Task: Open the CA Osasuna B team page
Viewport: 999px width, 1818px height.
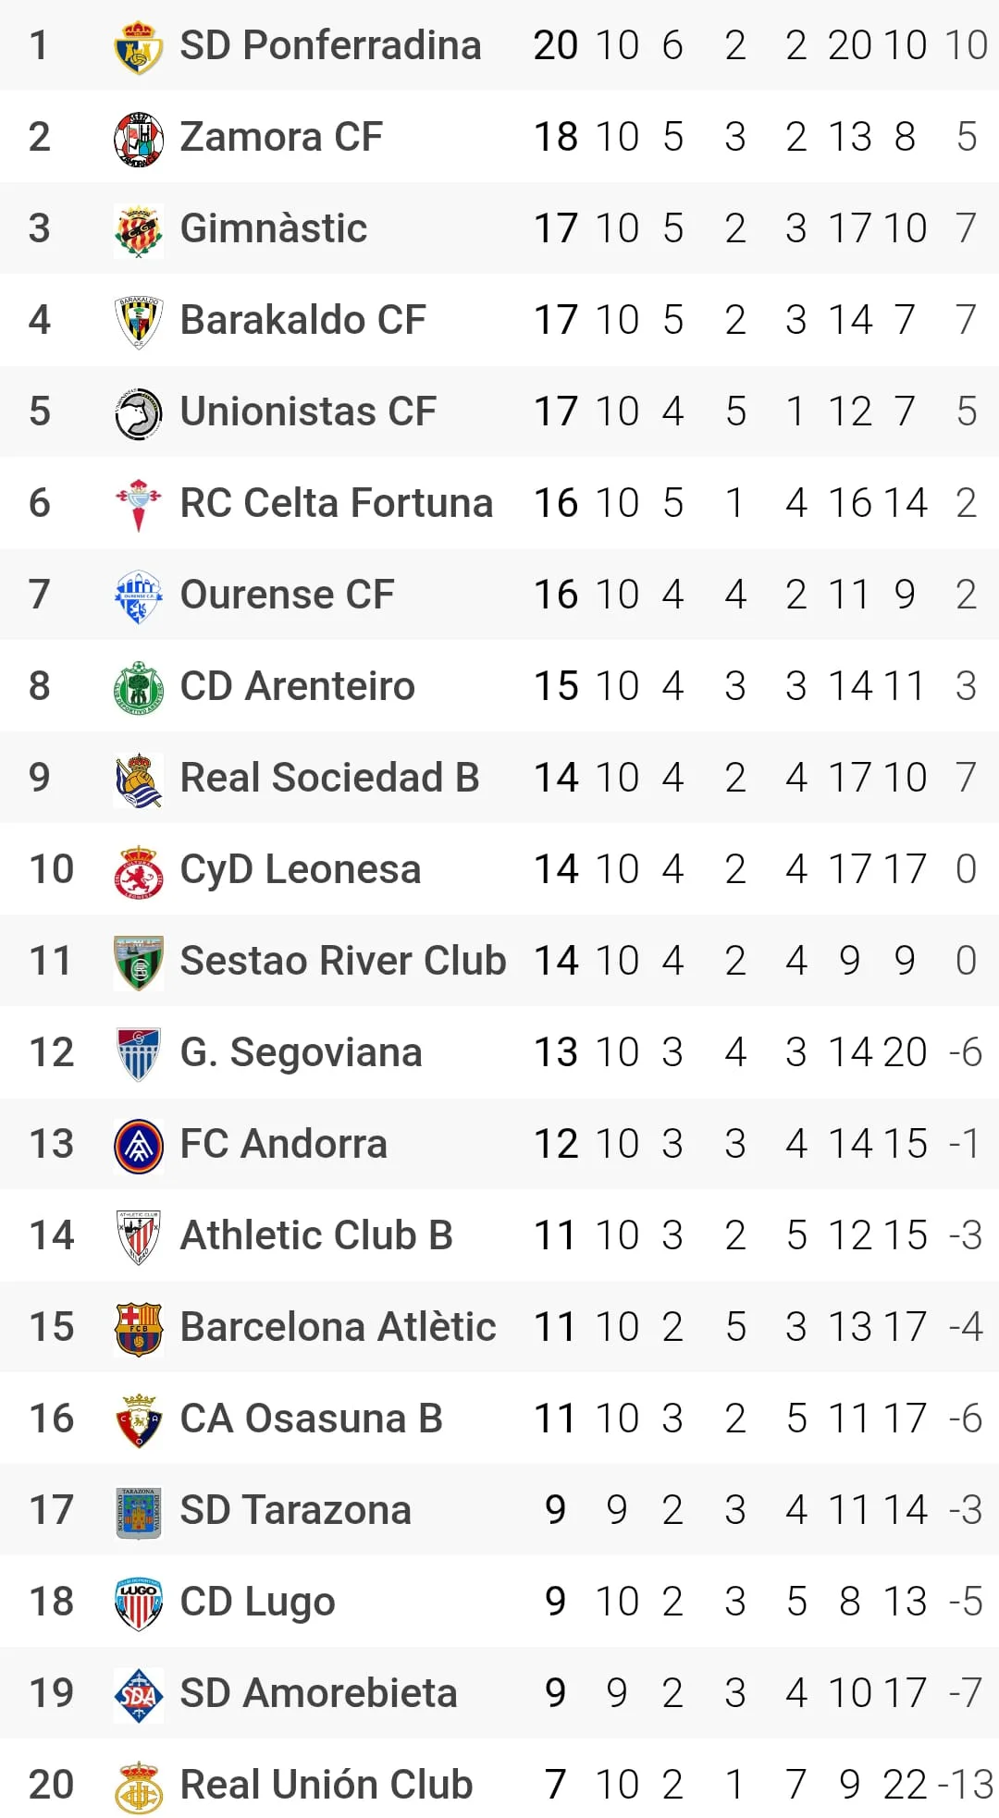Action: click(312, 1419)
